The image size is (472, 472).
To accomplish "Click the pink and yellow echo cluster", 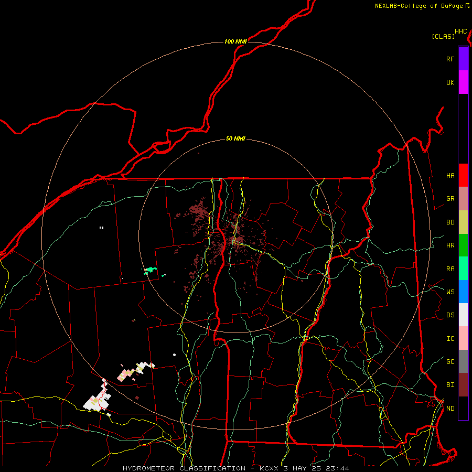I will coord(126,375).
